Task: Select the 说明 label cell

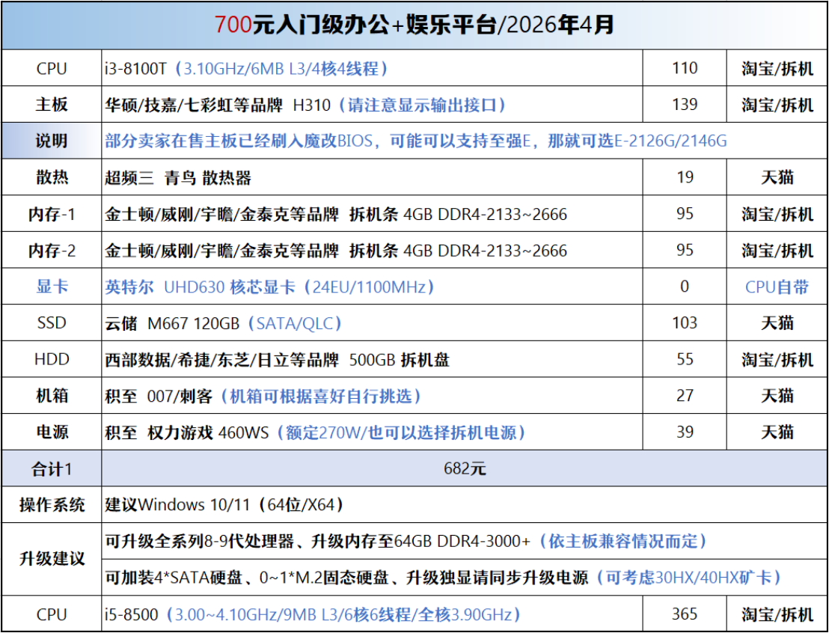Action: [x=52, y=141]
